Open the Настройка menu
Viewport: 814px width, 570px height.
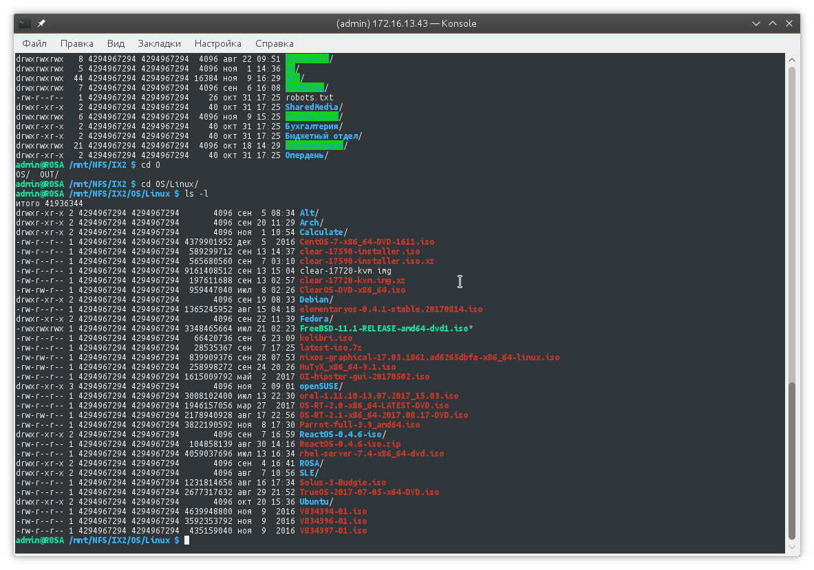pos(217,43)
